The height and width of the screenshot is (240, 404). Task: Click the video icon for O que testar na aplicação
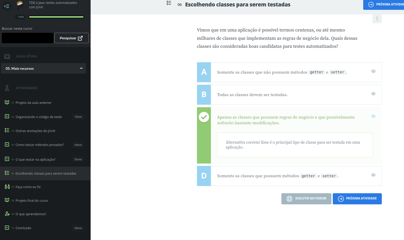click(x=7, y=159)
